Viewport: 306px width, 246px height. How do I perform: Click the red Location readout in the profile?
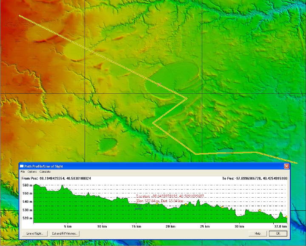(x=170, y=196)
